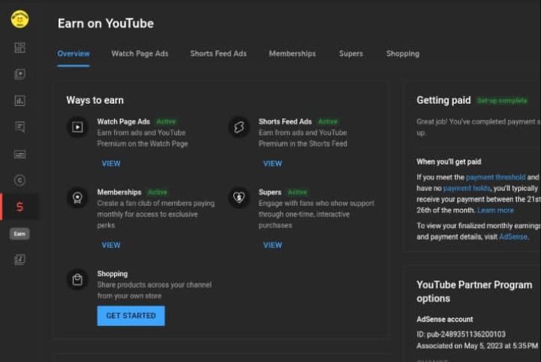The width and height of the screenshot is (541, 362).
Task: Click the AdSense account label
Action: (x=445, y=319)
